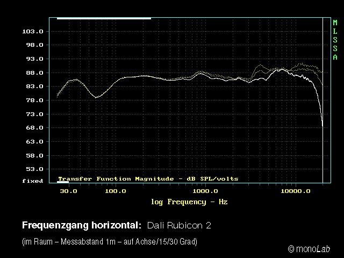
Task: Click 'Transfer Function Magnitude - dB SPL/volts' label
Action: pos(148,178)
